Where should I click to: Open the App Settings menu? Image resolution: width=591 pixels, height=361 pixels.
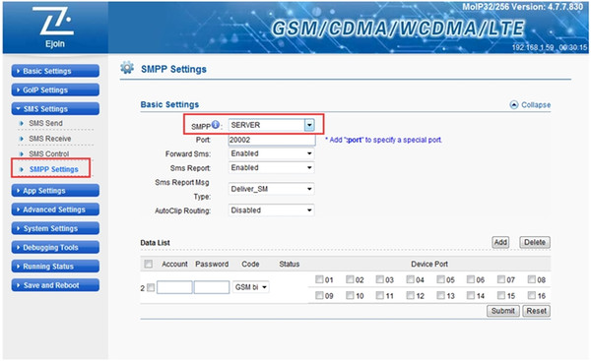pyautogui.click(x=55, y=191)
